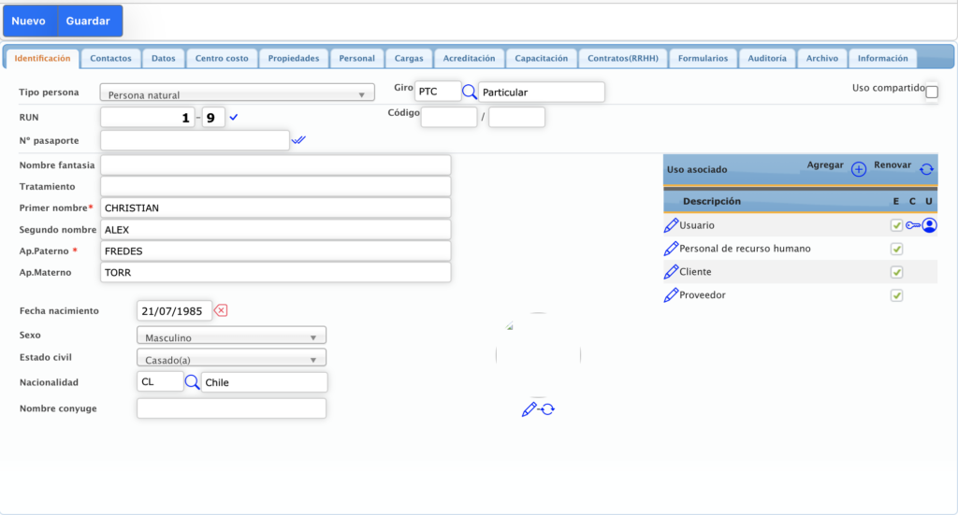Toggle the Usuario checkbox

[896, 225]
